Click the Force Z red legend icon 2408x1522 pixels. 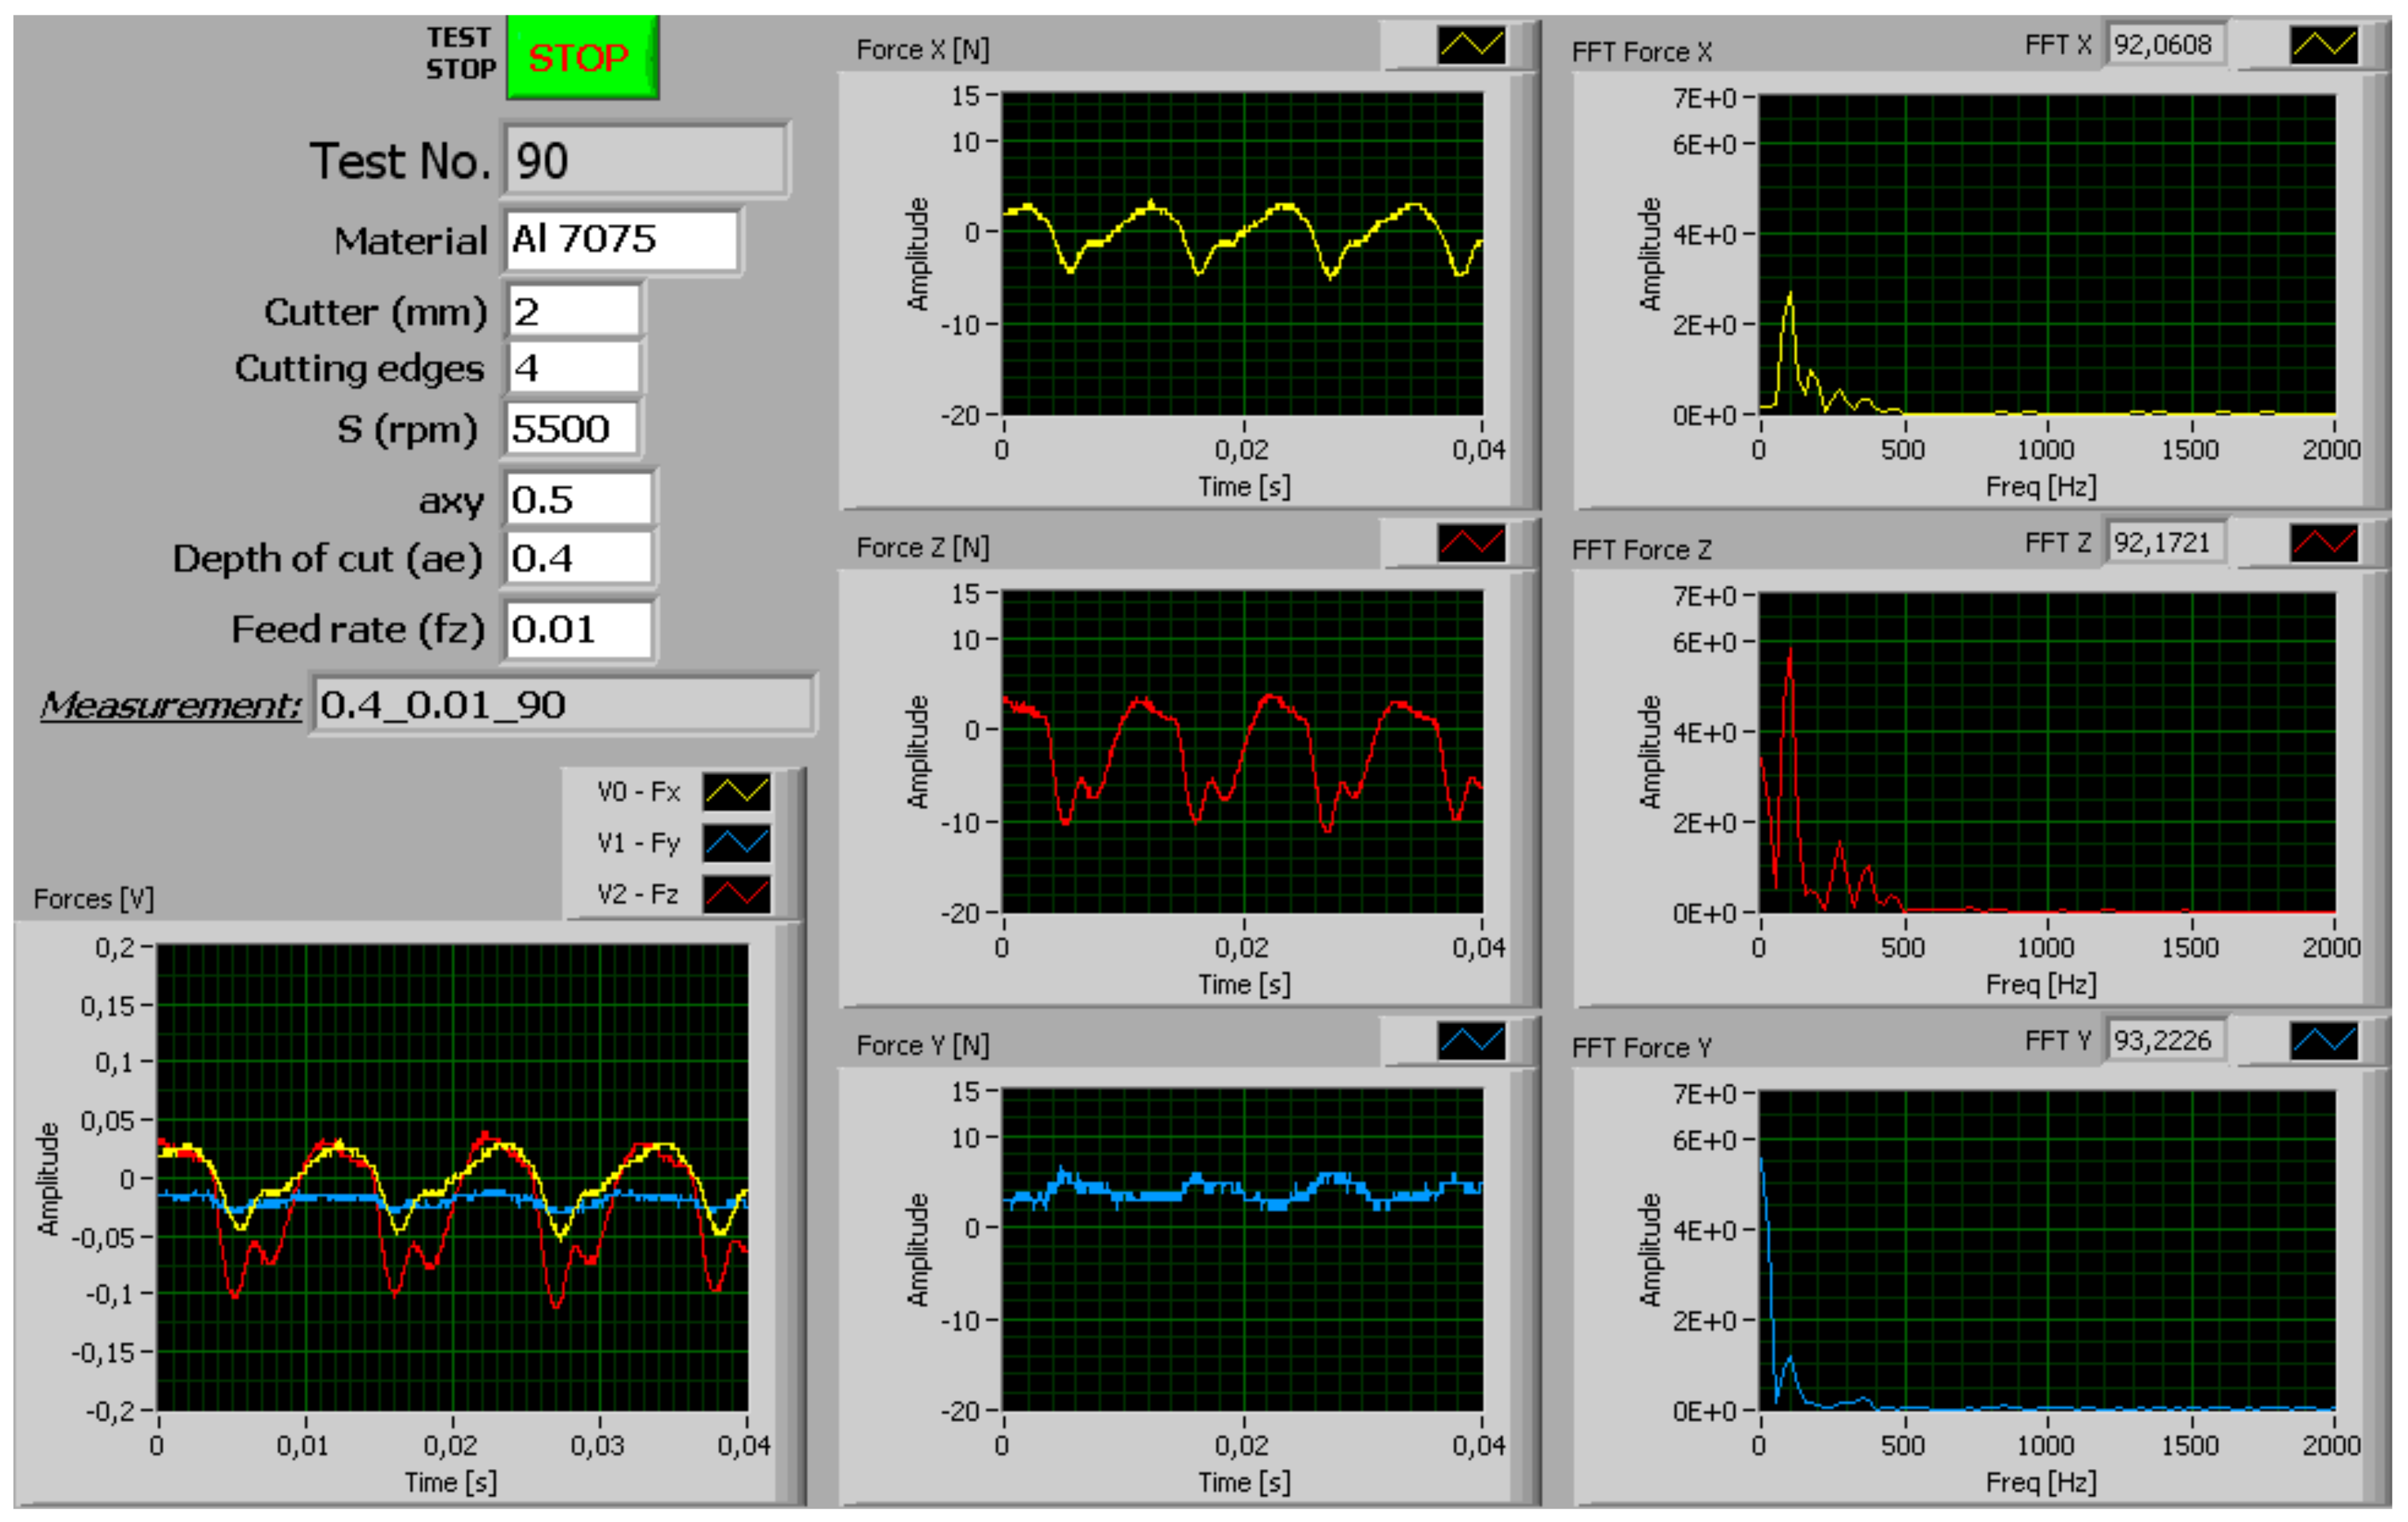(1471, 543)
